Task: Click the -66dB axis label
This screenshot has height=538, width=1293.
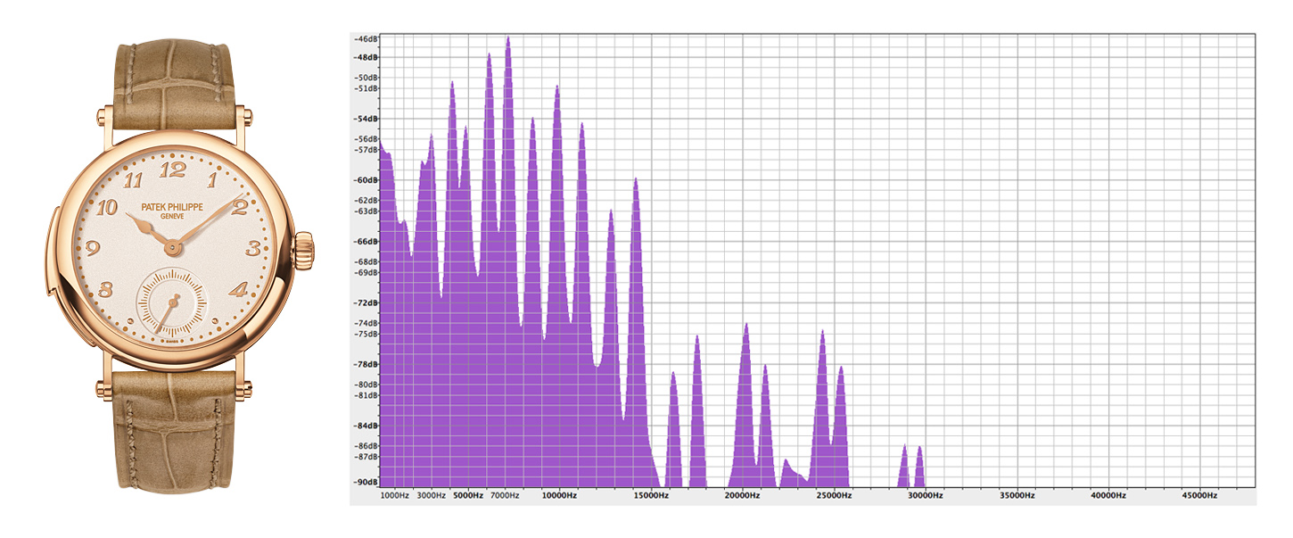Action: click(366, 242)
